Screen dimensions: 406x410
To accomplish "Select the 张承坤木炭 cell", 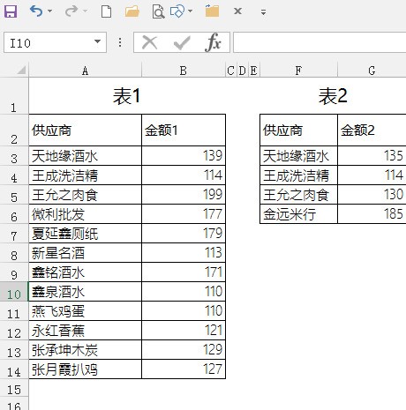I will tap(85, 350).
